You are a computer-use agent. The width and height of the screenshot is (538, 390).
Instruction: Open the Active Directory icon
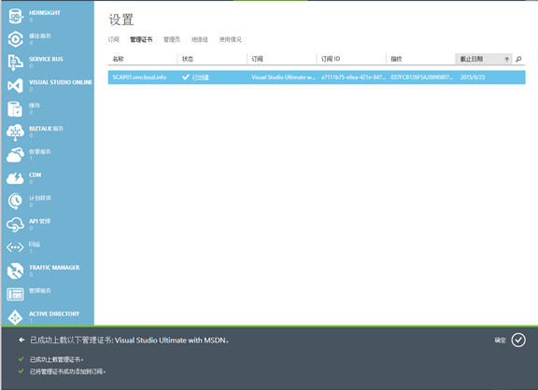click(x=15, y=317)
